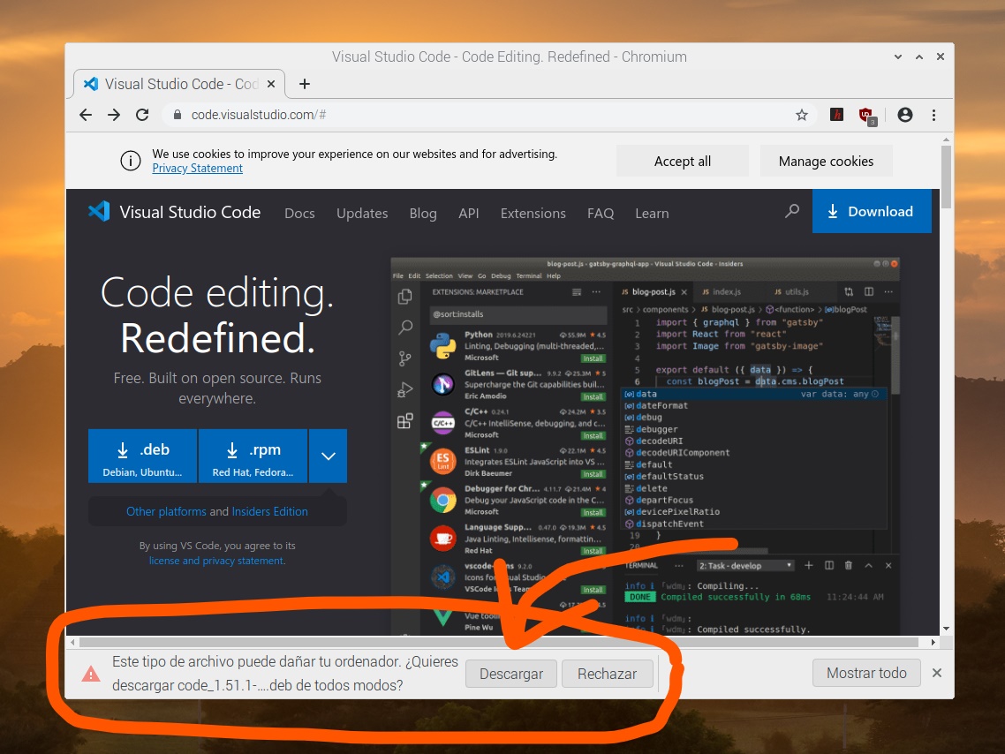Open the Docs nav item

point(299,214)
